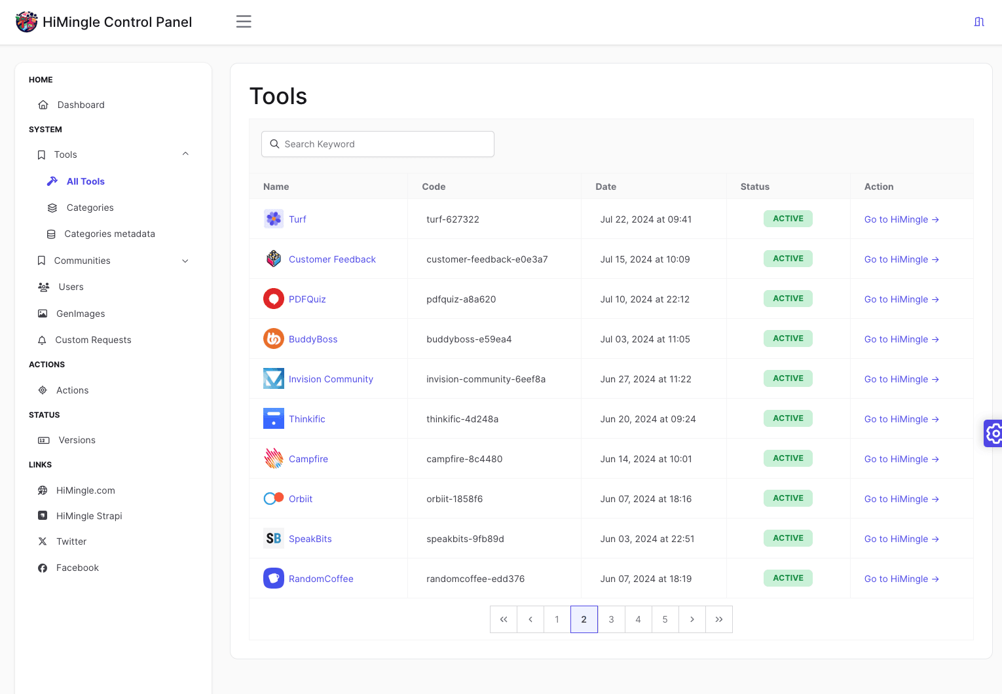Click Go to HiMingle for BuddyBoss

point(902,339)
